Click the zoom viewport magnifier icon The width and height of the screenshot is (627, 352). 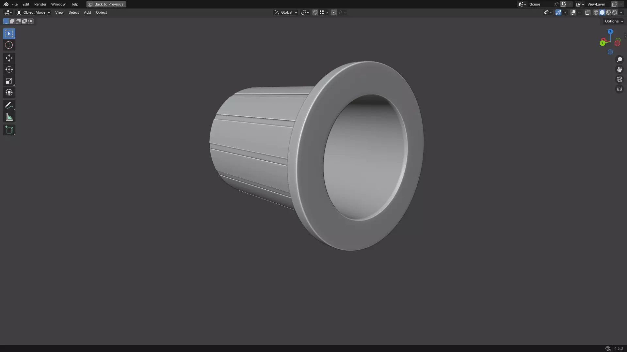tap(619, 60)
